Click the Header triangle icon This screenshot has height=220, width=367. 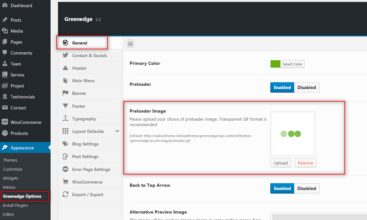pyautogui.click(x=65, y=68)
